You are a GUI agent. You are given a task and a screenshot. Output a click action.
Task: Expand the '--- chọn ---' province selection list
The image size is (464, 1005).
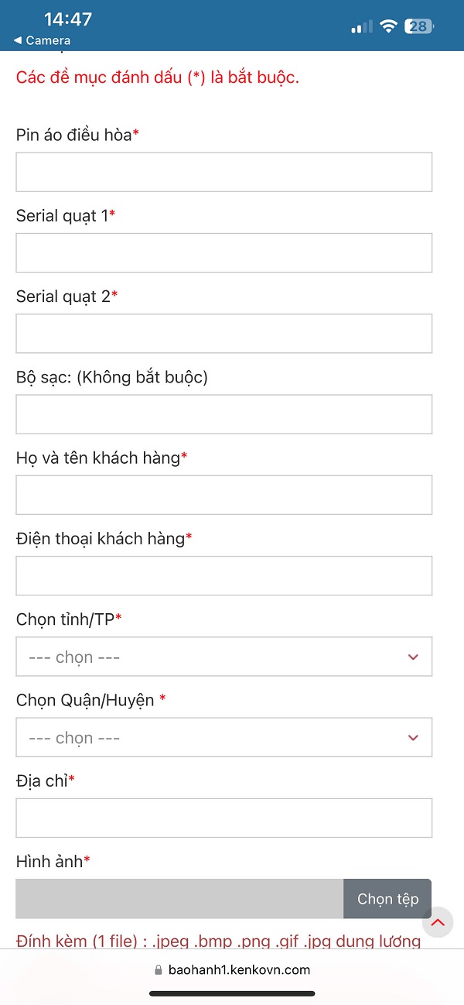[x=223, y=657]
